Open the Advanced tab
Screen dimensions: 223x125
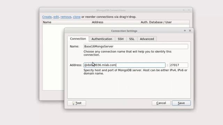147,39
